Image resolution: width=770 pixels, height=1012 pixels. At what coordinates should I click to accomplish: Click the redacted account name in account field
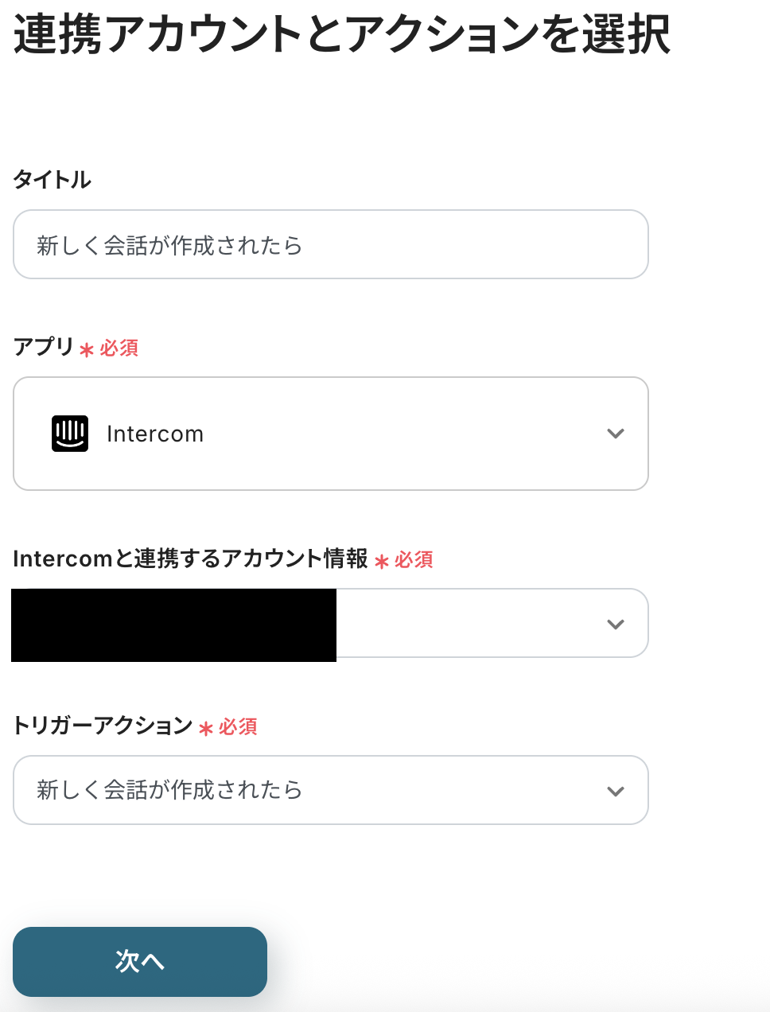point(173,625)
